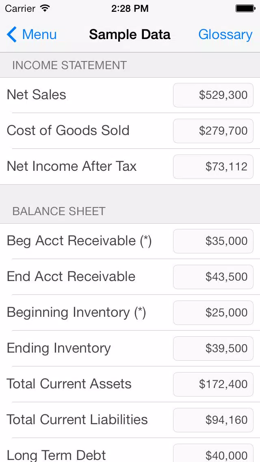This screenshot has width=260, height=462.
Task: Tap the Sample Data title
Action: [130, 35]
